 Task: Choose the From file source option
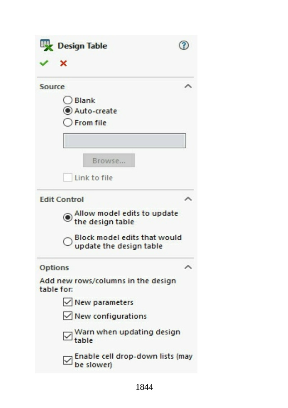[67, 122]
